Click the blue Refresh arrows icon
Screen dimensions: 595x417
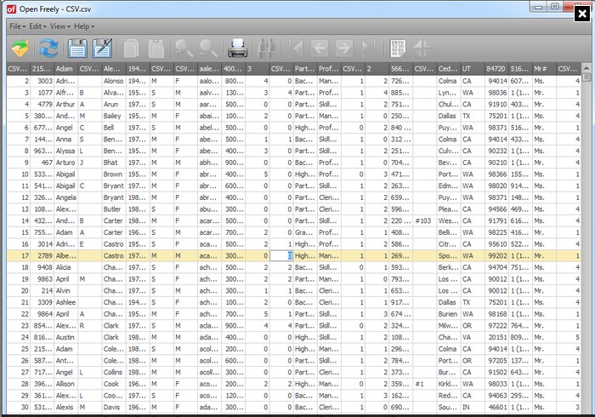(x=49, y=49)
